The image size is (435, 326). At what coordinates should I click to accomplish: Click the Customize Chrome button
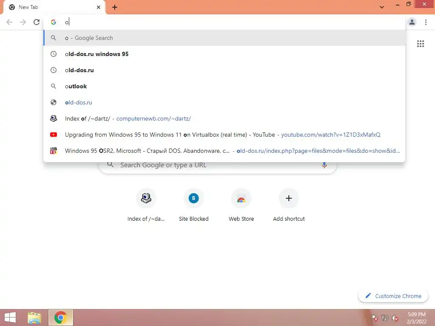point(393,296)
